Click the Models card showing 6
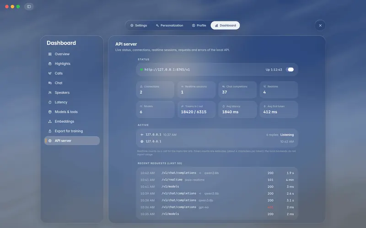Screen dimensions: 366x228 click(155, 109)
